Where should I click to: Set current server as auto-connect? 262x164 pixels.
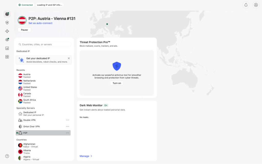[x=40, y=23]
